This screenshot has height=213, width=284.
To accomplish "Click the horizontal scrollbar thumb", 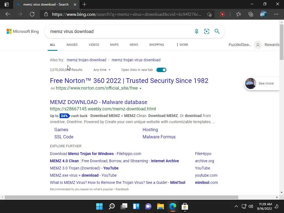I will click(x=121, y=197).
